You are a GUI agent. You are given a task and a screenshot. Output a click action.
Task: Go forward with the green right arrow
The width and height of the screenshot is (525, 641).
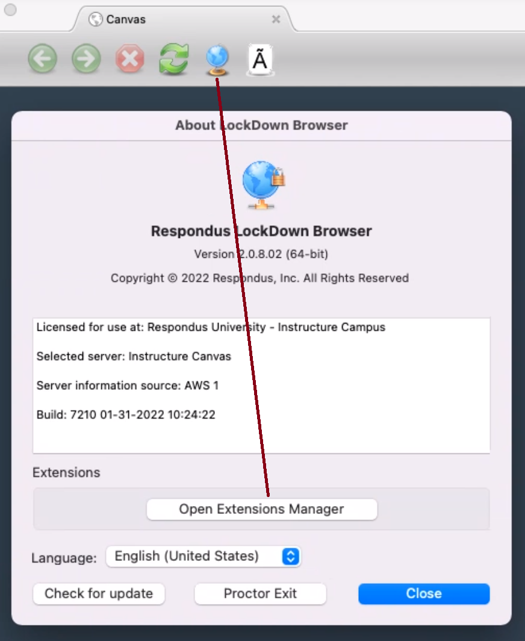86,59
